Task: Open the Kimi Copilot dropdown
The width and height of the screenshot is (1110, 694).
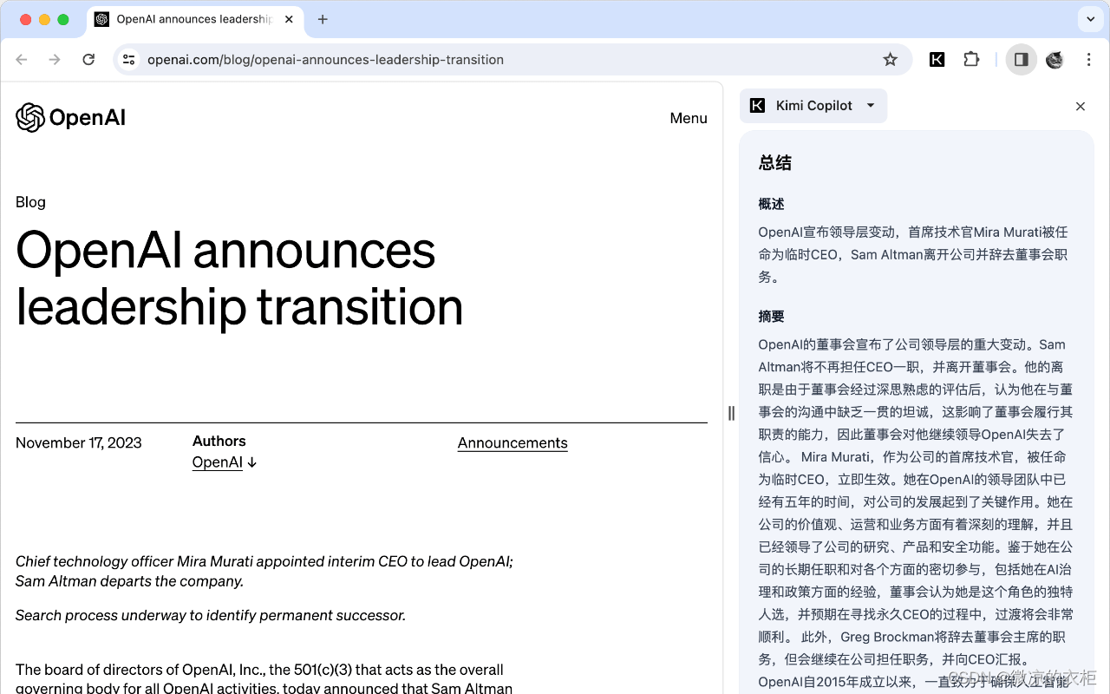Action: click(813, 106)
